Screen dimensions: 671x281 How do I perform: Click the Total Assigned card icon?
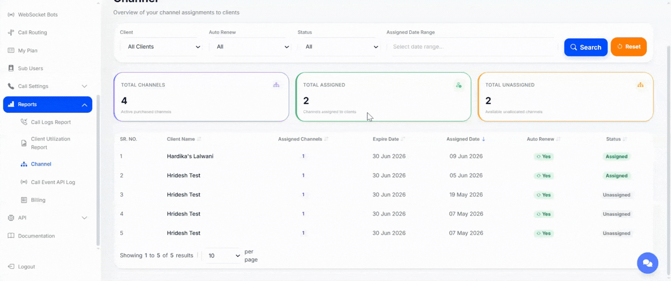click(459, 85)
